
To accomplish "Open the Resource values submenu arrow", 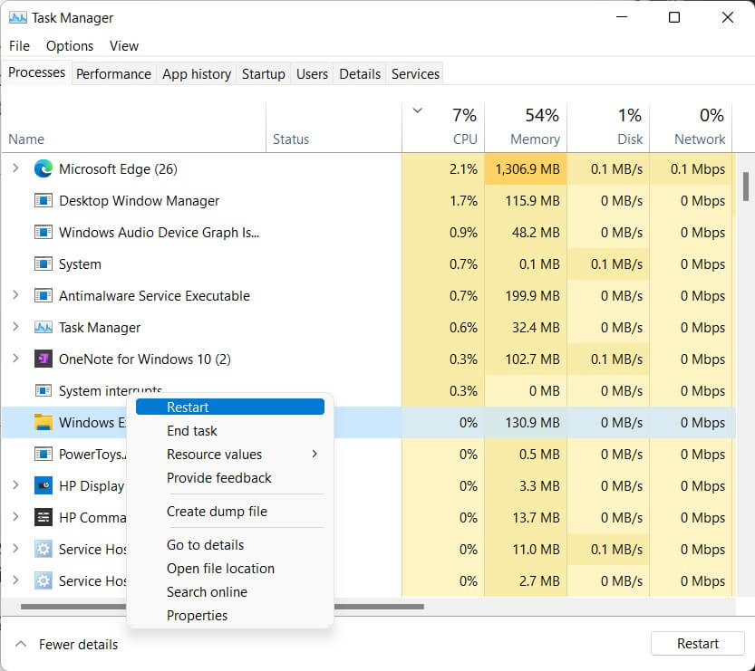I will point(315,454).
